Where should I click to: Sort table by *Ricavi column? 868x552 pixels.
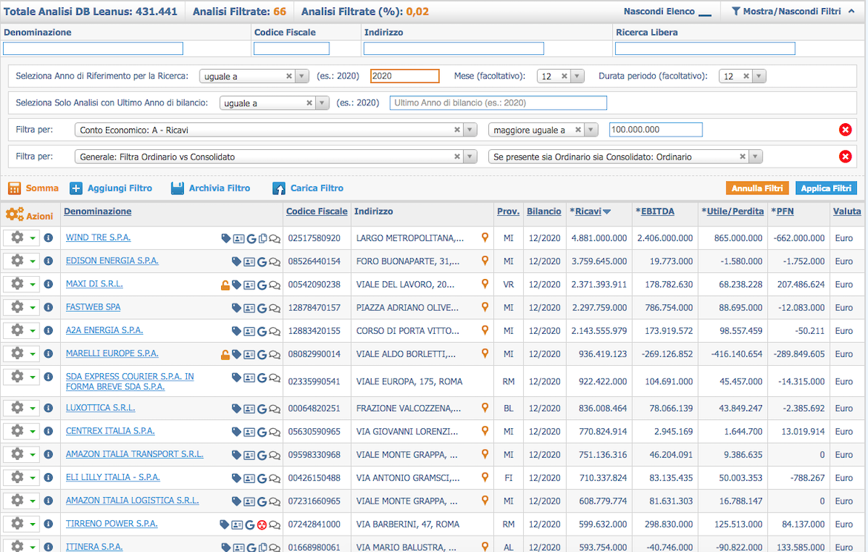coord(590,211)
